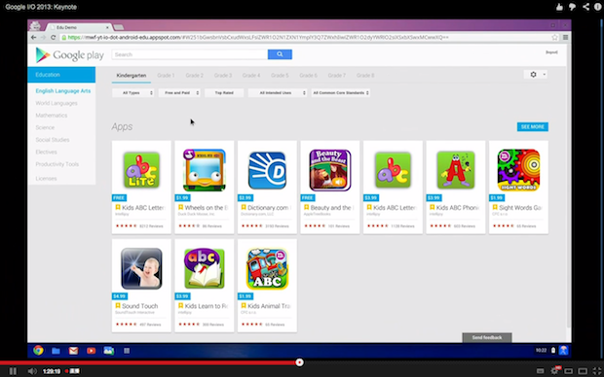This screenshot has width=604, height=377.
Task: Open Gmail from the shelf
Action: [73, 351]
